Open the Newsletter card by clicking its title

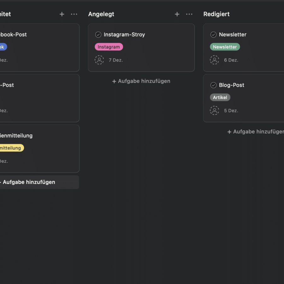click(233, 34)
